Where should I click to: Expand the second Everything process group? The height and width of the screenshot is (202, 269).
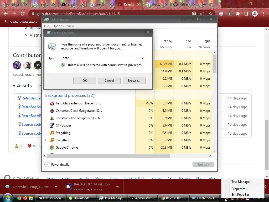tap(46, 140)
